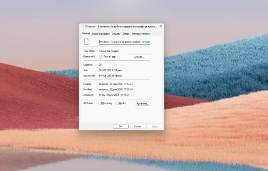Click the Advanced... attributes button
Screen dimensions: 268x171
pyautogui.click(x=143, y=103)
